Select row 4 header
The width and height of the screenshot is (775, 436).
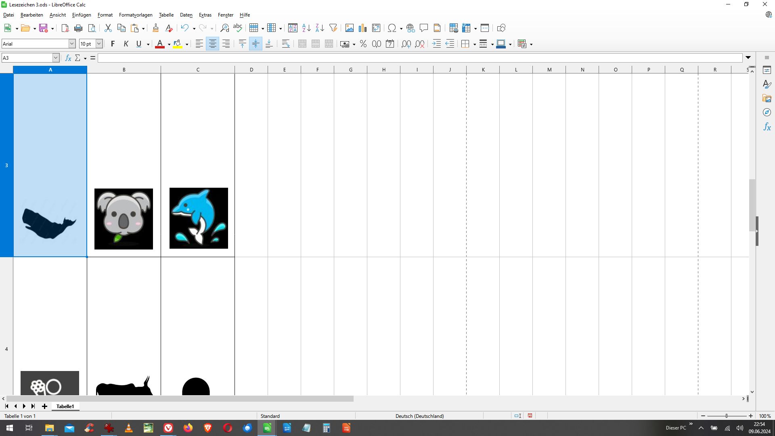(x=6, y=349)
